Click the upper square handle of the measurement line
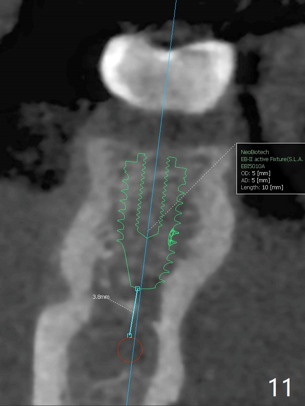The width and height of the screenshot is (305, 406). [137, 289]
